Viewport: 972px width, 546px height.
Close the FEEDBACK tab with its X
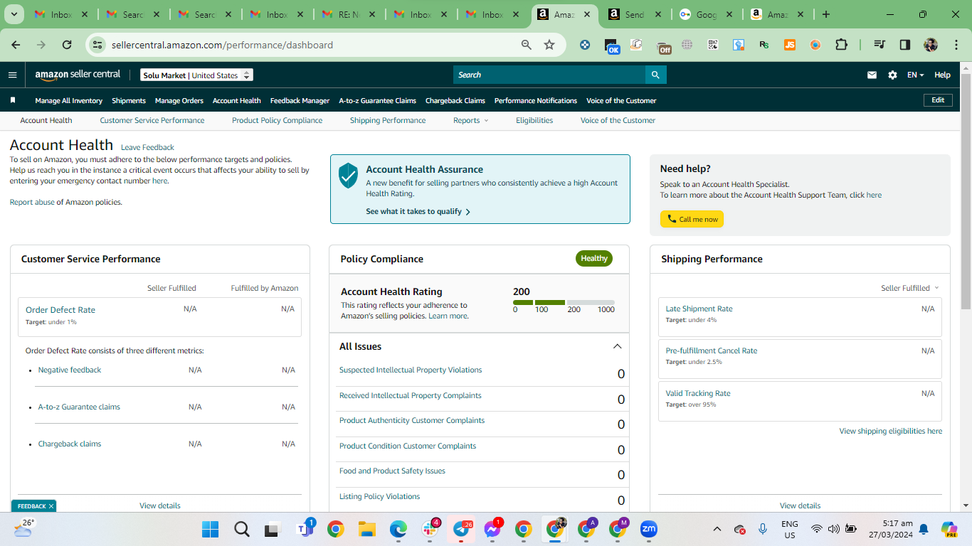(51, 506)
